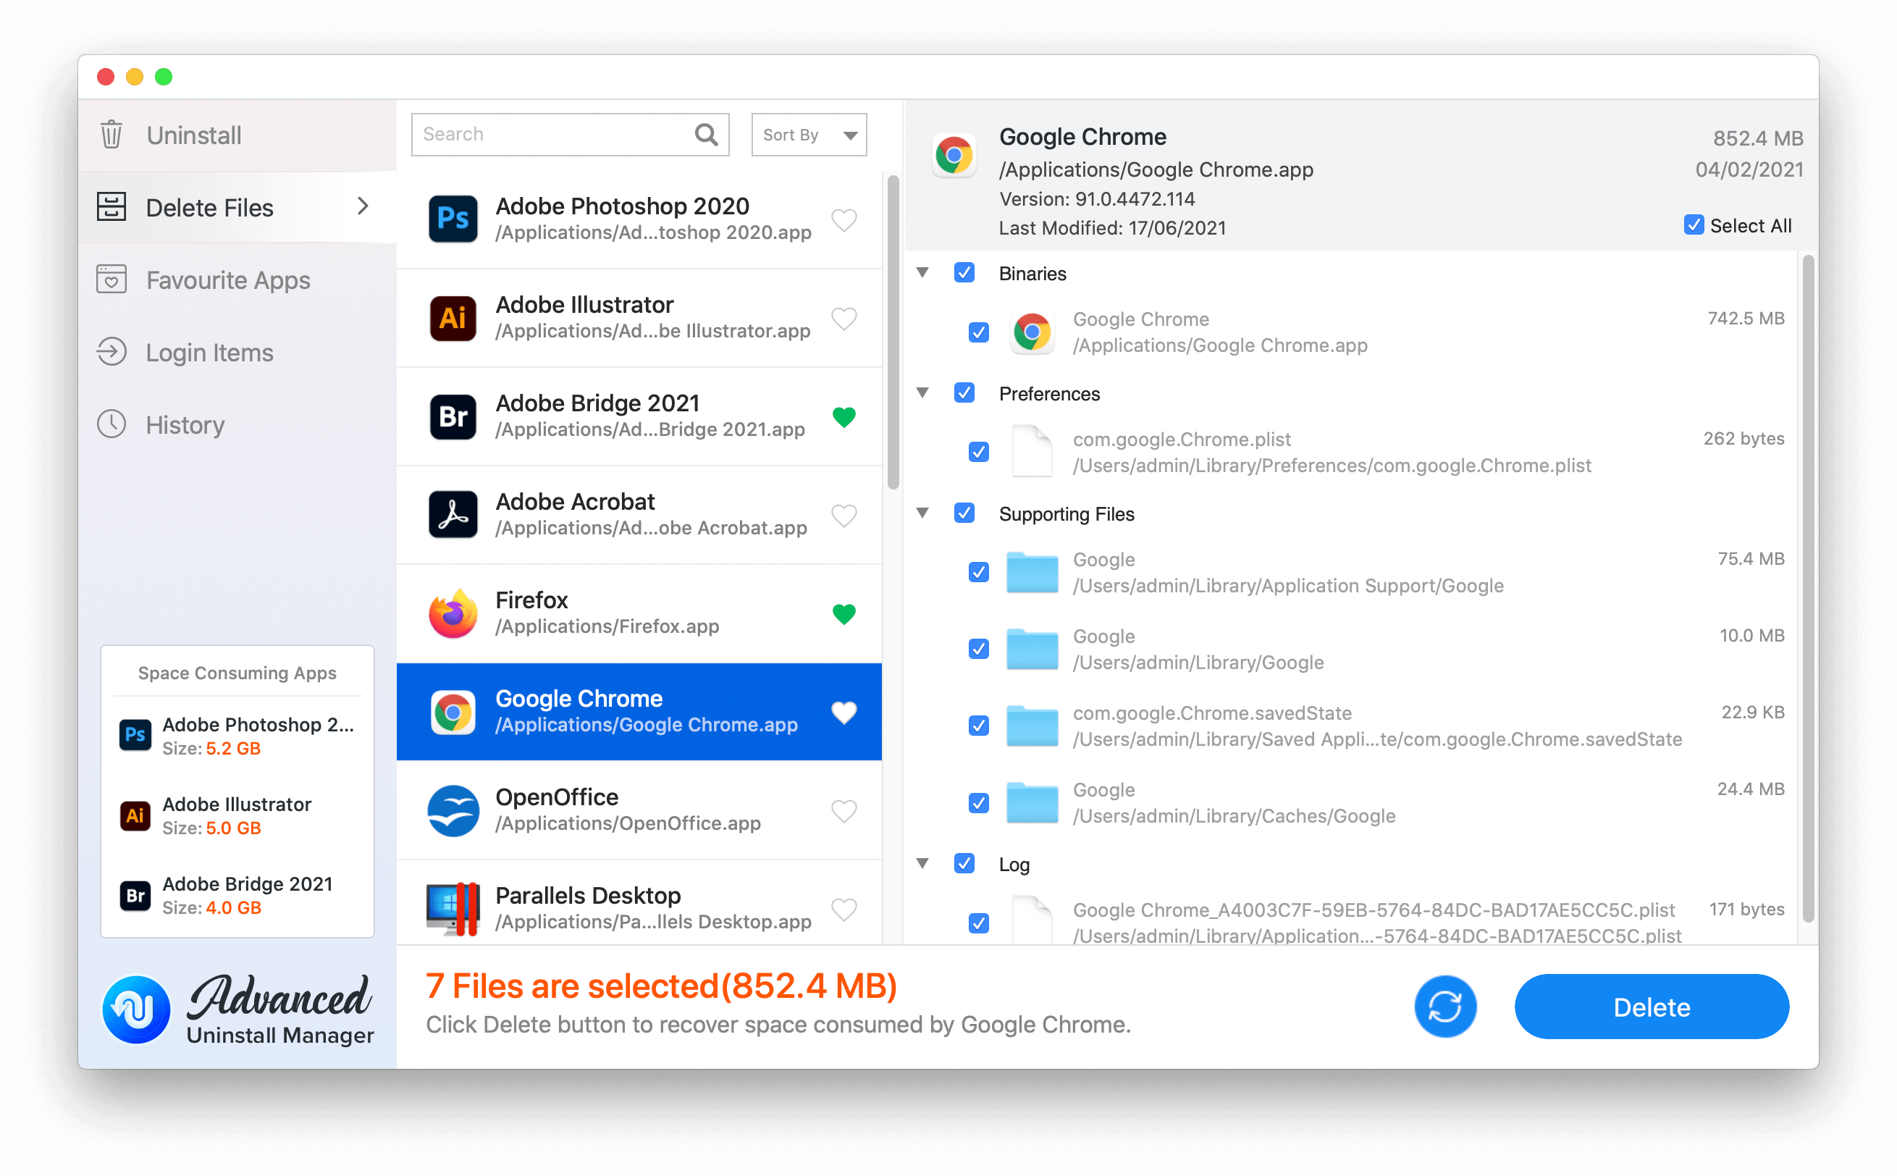Favourite Parallels Desktop with heart
The width and height of the screenshot is (1897, 1176).
(x=844, y=910)
